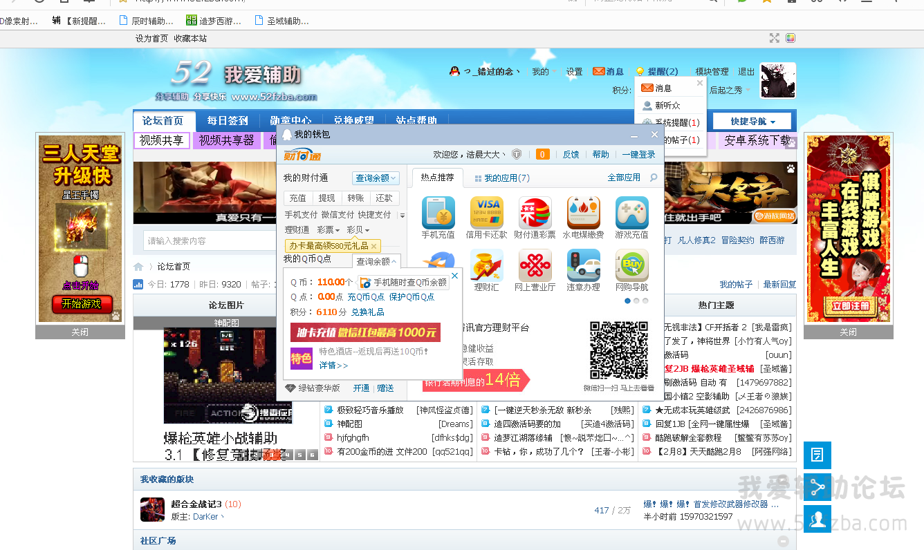This screenshot has height=550, width=924.
Task: Click the first carousel dot in wallet apps
Action: point(628,301)
